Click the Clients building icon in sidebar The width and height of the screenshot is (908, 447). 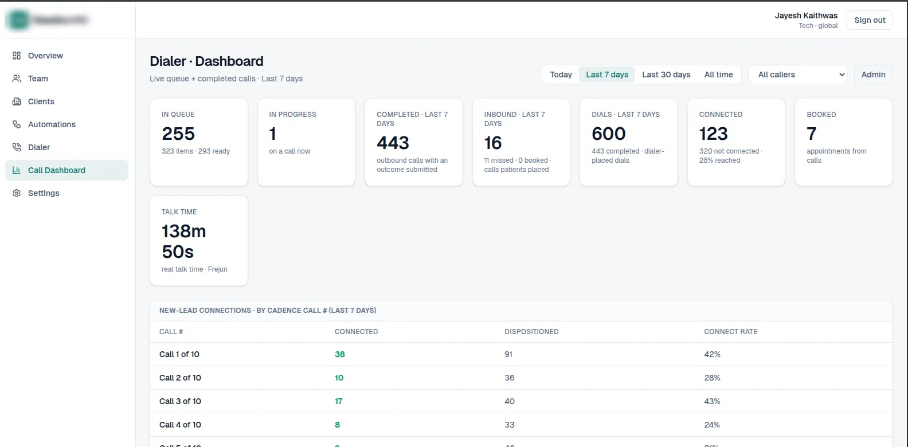[17, 101]
